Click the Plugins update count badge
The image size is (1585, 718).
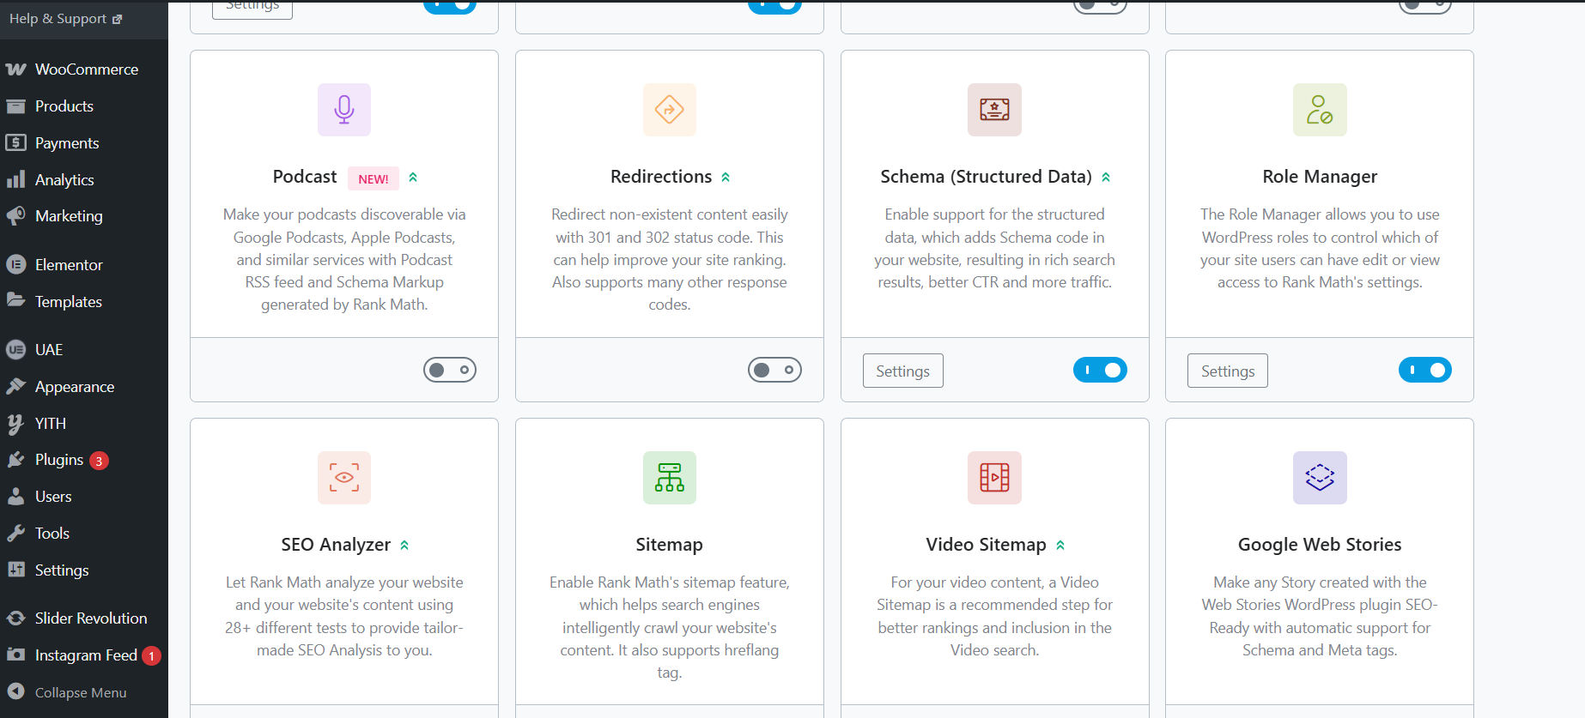(100, 461)
